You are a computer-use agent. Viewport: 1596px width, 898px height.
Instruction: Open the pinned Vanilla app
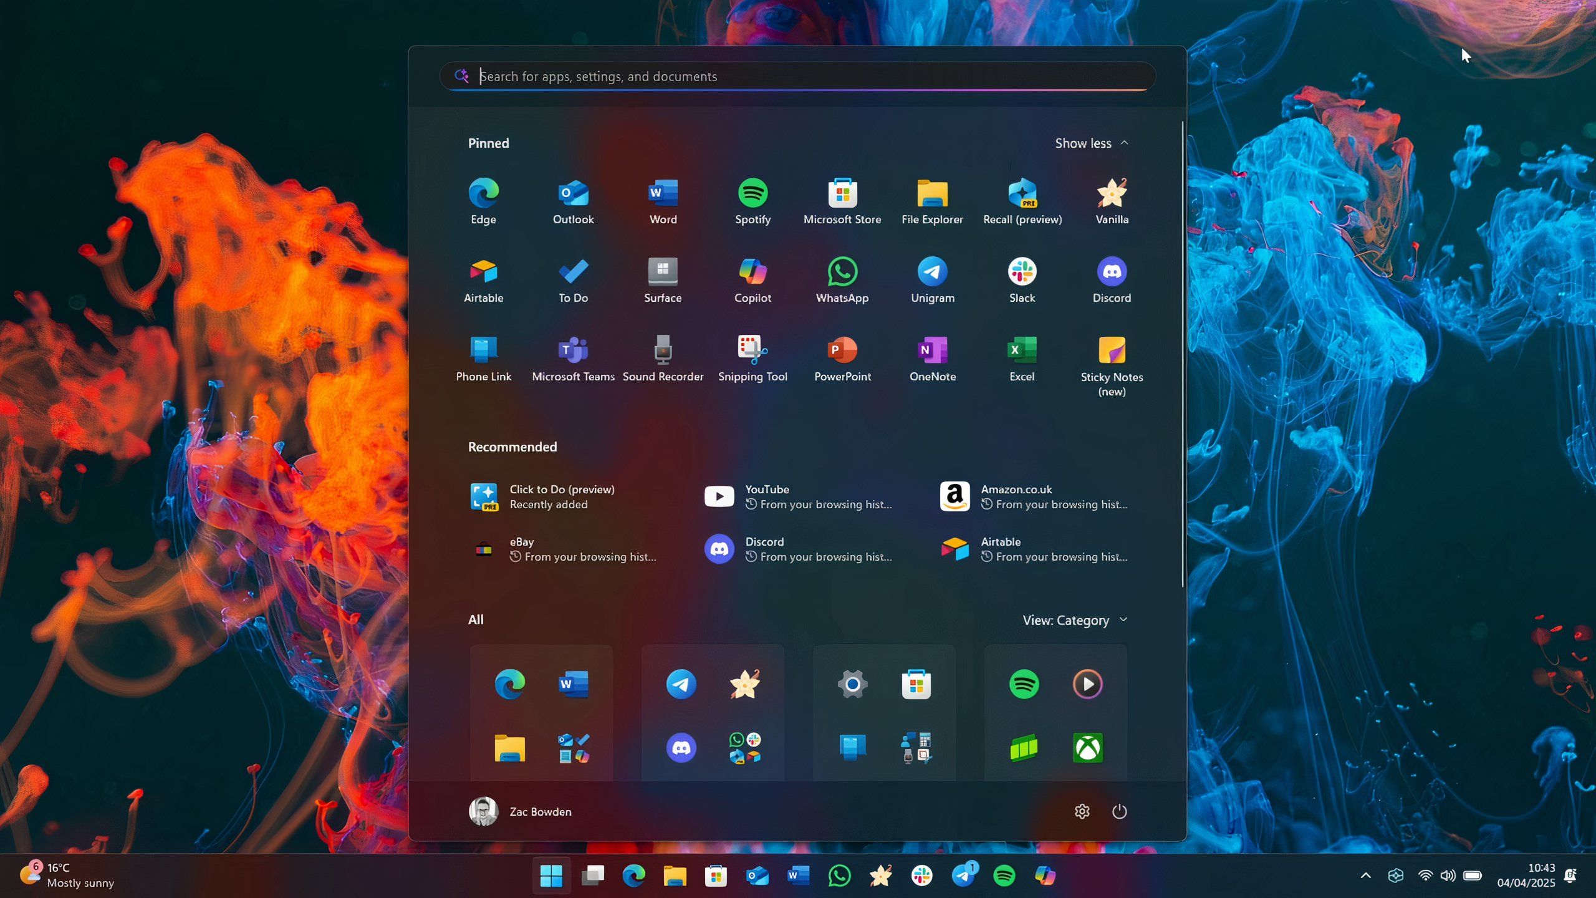tap(1112, 201)
